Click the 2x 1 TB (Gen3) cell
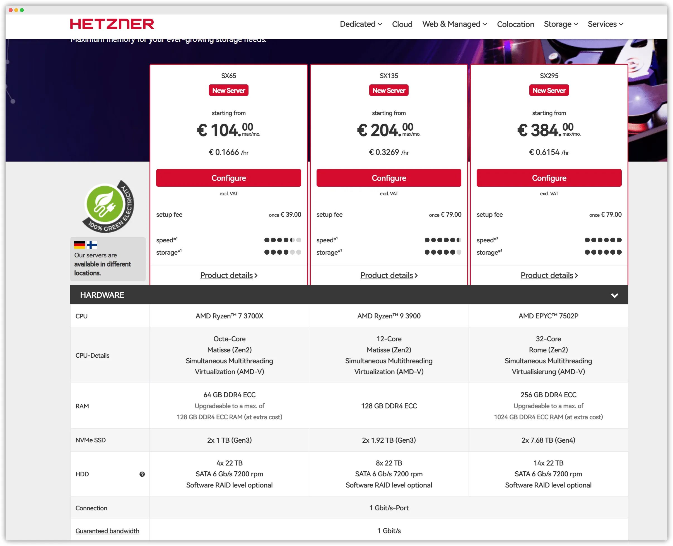 pyautogui.click(x=229, y=440)
